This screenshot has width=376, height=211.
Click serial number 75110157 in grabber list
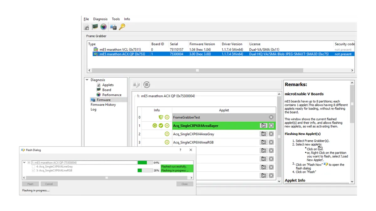(x=176, y=49)
